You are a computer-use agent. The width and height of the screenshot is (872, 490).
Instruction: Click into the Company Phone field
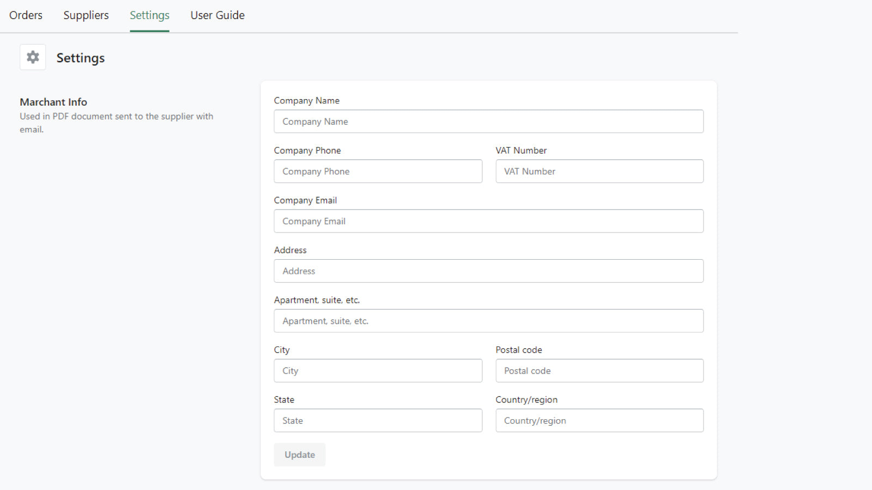coord(378,171)
